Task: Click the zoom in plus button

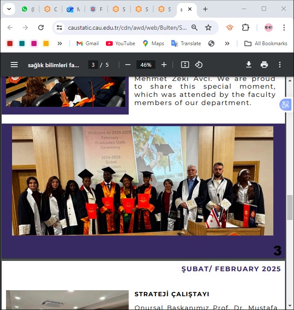Action: click(164, 65)
